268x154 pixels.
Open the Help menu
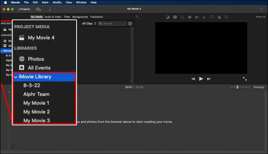point(94,2)
